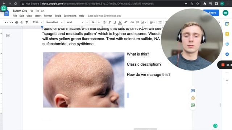Suggest edits using floating side button
The image size is (232, 130).
(x=193, y=105)
